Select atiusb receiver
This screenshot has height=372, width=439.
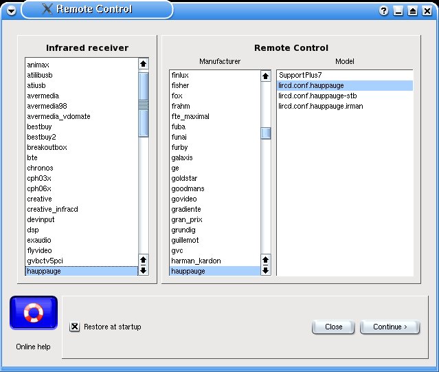82,85
